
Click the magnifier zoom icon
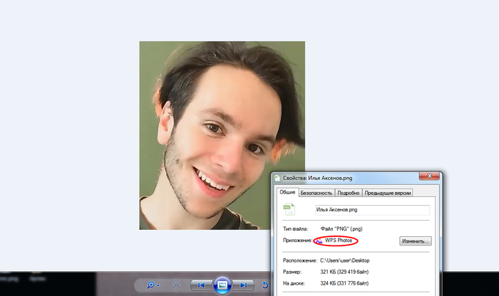click(x=150, y=285)
